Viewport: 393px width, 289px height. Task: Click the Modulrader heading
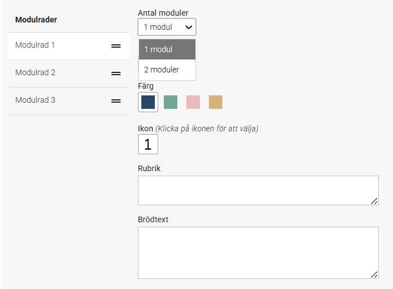[x=36, y=20]
